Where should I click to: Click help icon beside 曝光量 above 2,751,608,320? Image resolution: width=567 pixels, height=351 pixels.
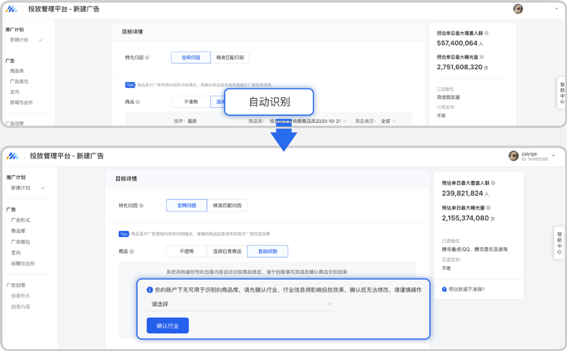point(482,57)
